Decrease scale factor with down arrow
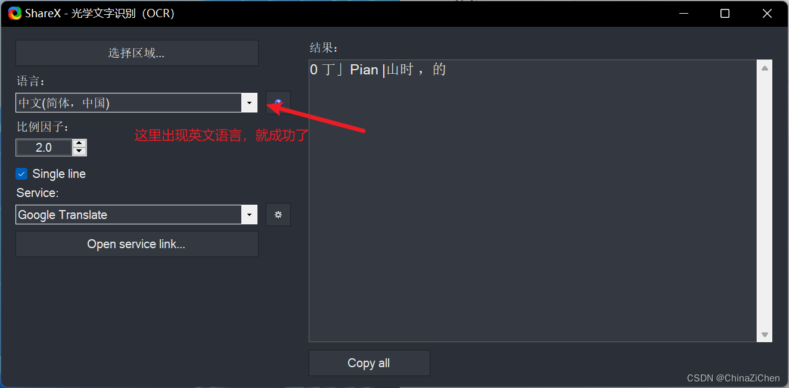This screenshot has height=388, width=789. [x=79, y=152]
